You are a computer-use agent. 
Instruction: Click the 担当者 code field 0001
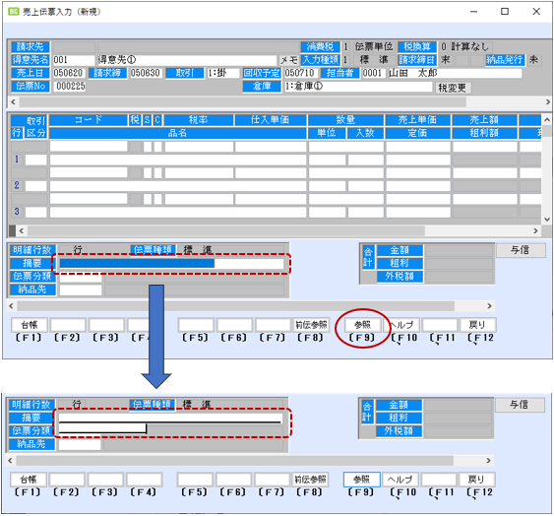pyautogui.click(x=373, y=73)
